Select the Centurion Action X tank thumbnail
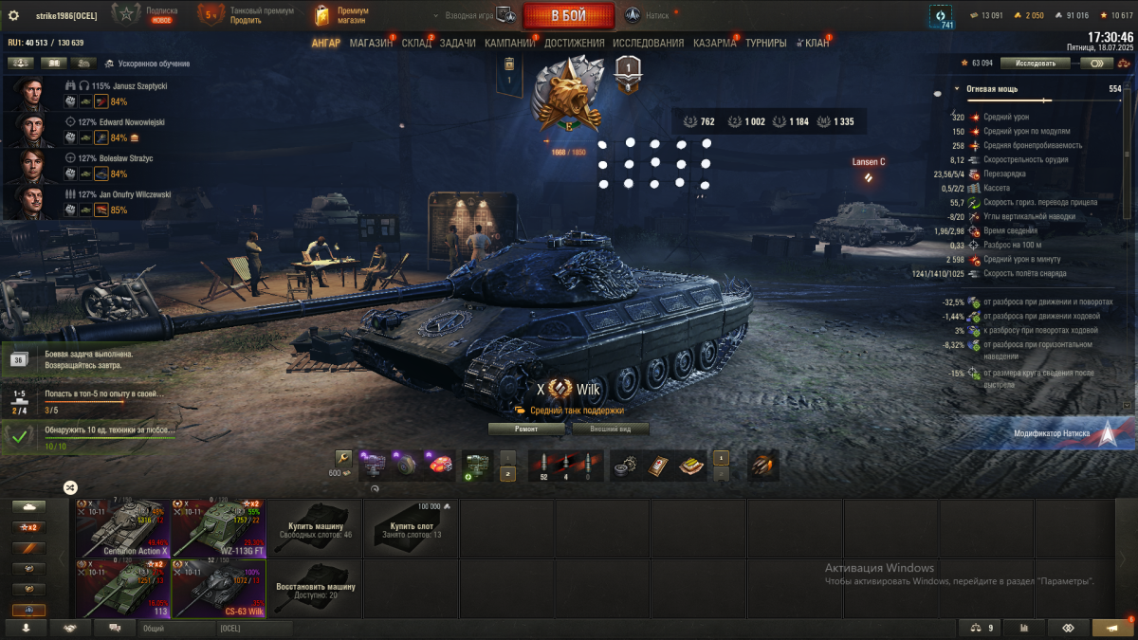The height and width of the screenshot is (640, 1138). pyautogui.click(x=123, y=528)
